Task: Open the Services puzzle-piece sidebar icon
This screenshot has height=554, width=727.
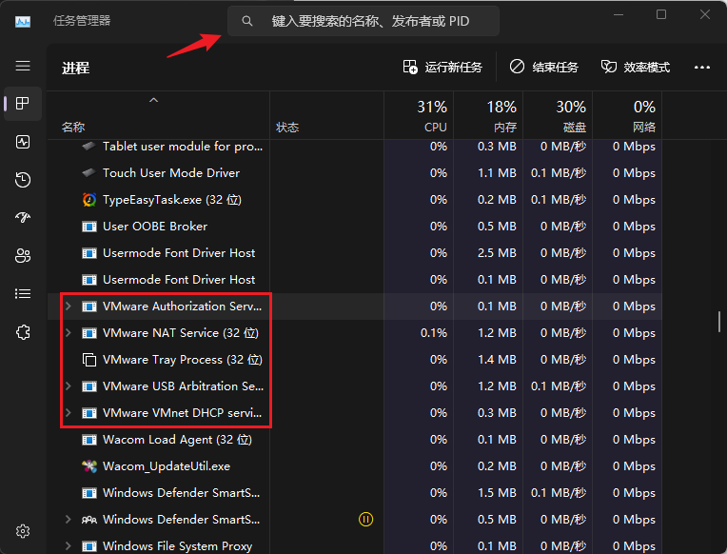Action: [x=23, y=332]
